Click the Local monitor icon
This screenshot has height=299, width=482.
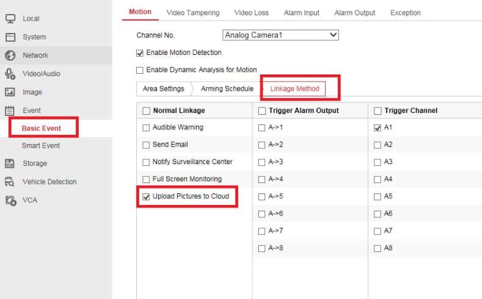pyautogui.click(x=10, y=18)
